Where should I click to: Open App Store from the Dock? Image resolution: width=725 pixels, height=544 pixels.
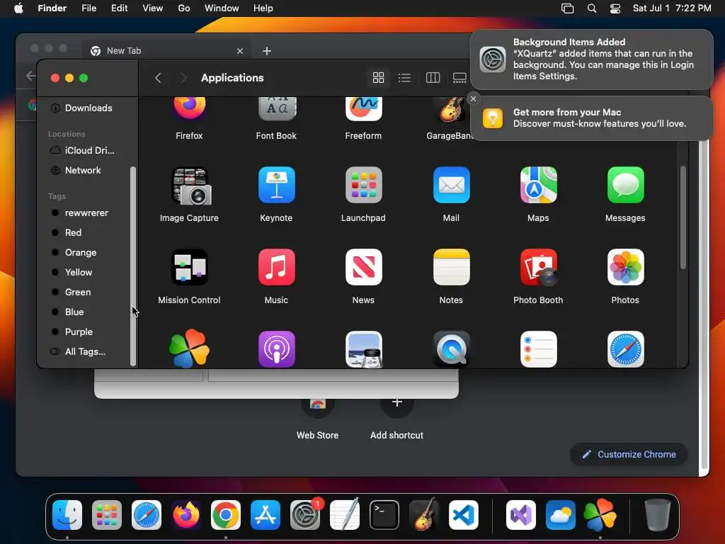266,515
